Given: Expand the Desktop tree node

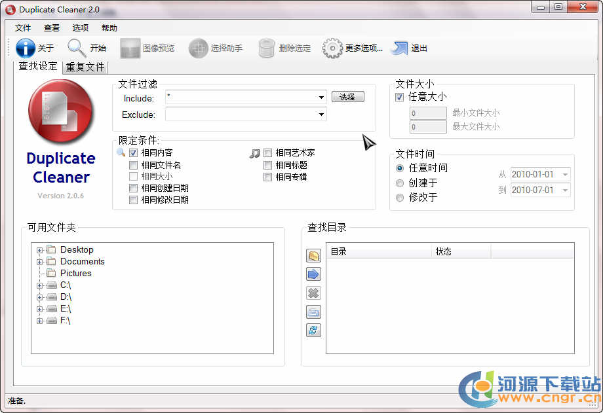Looking at the screenshot, I should [41, 249].
